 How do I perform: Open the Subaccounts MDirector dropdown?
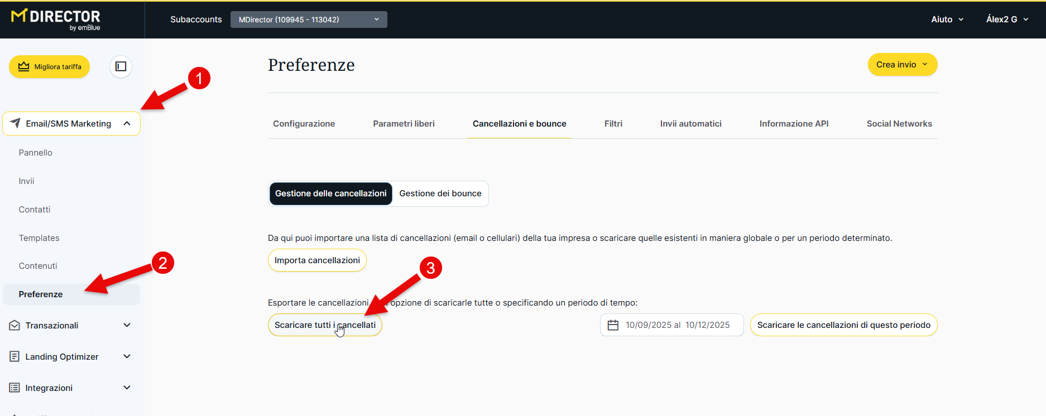tap(309, 20)
